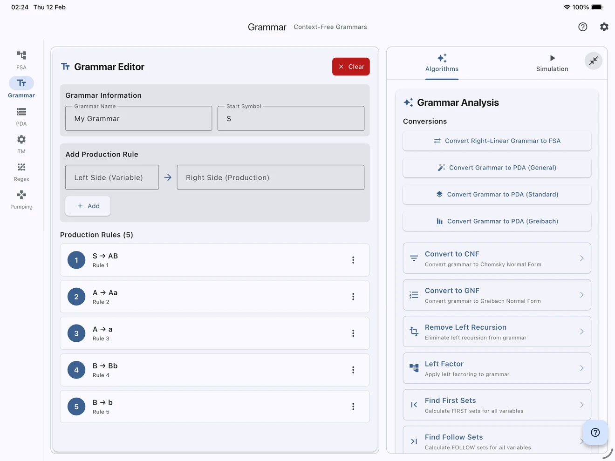The height and width of the screenshot is (461, 615).
Task: Tap the number 2 rule badge
Action: 76,297
